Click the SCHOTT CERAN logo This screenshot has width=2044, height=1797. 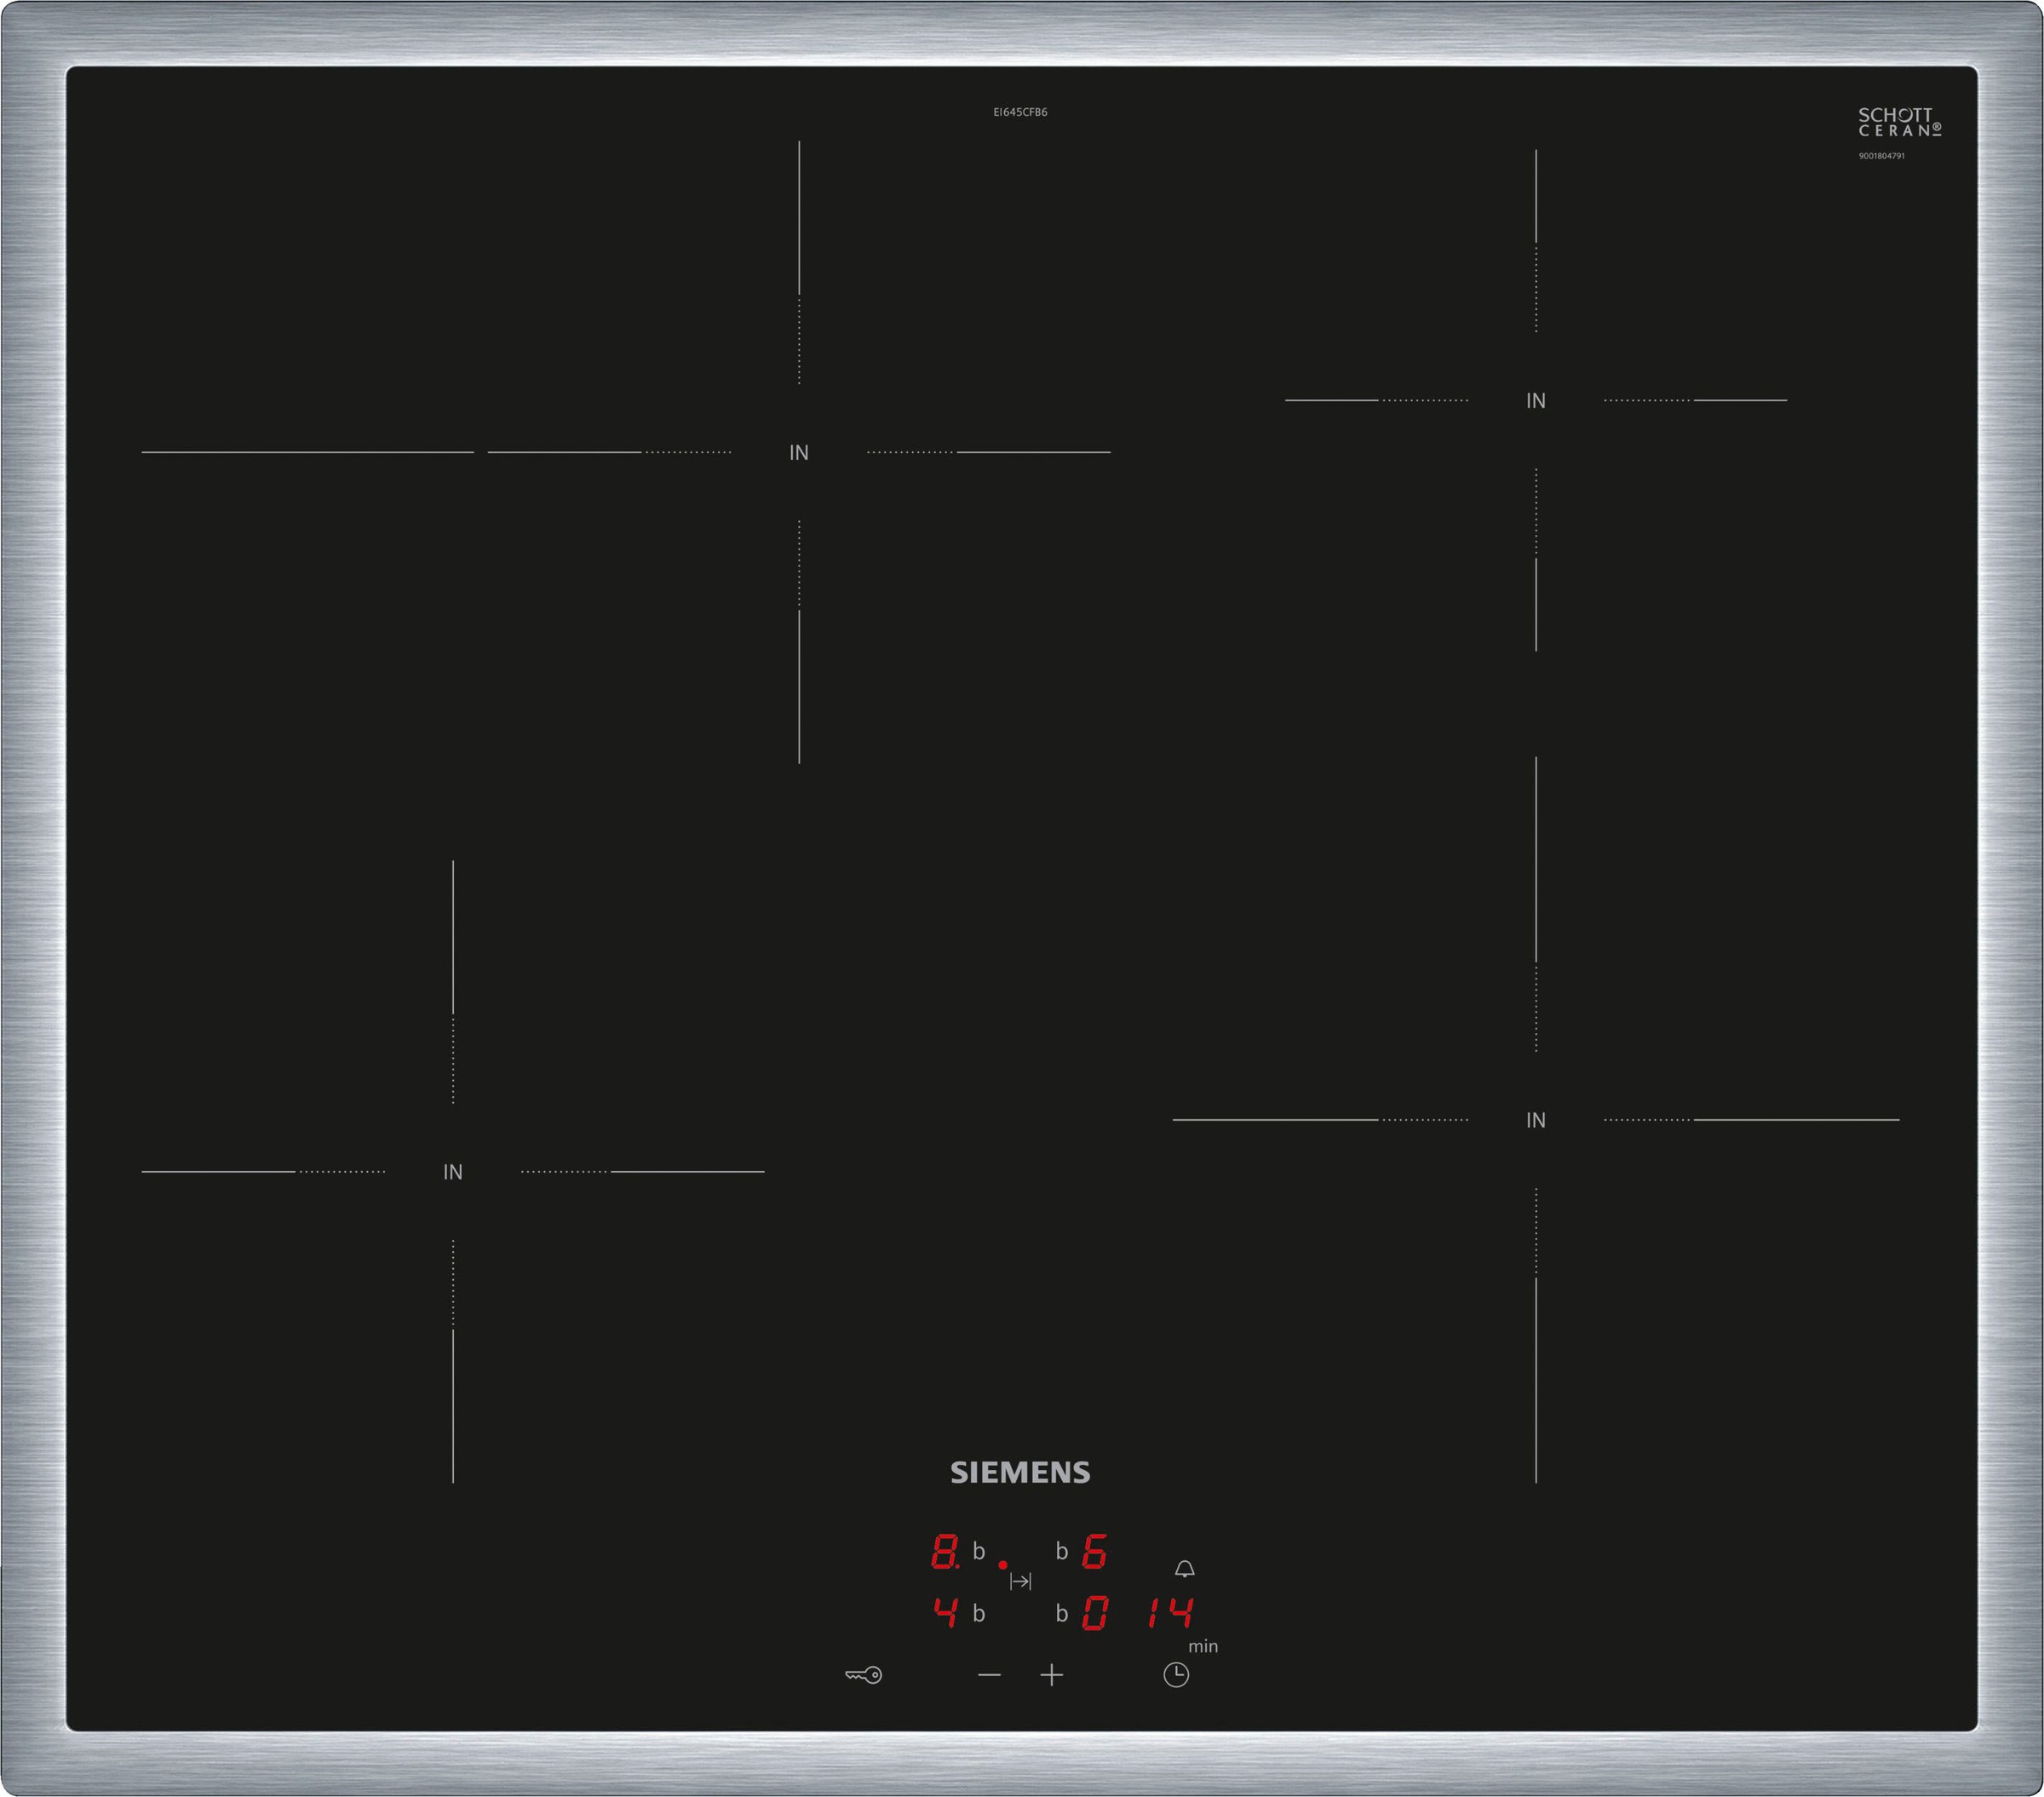point(1899,123)
